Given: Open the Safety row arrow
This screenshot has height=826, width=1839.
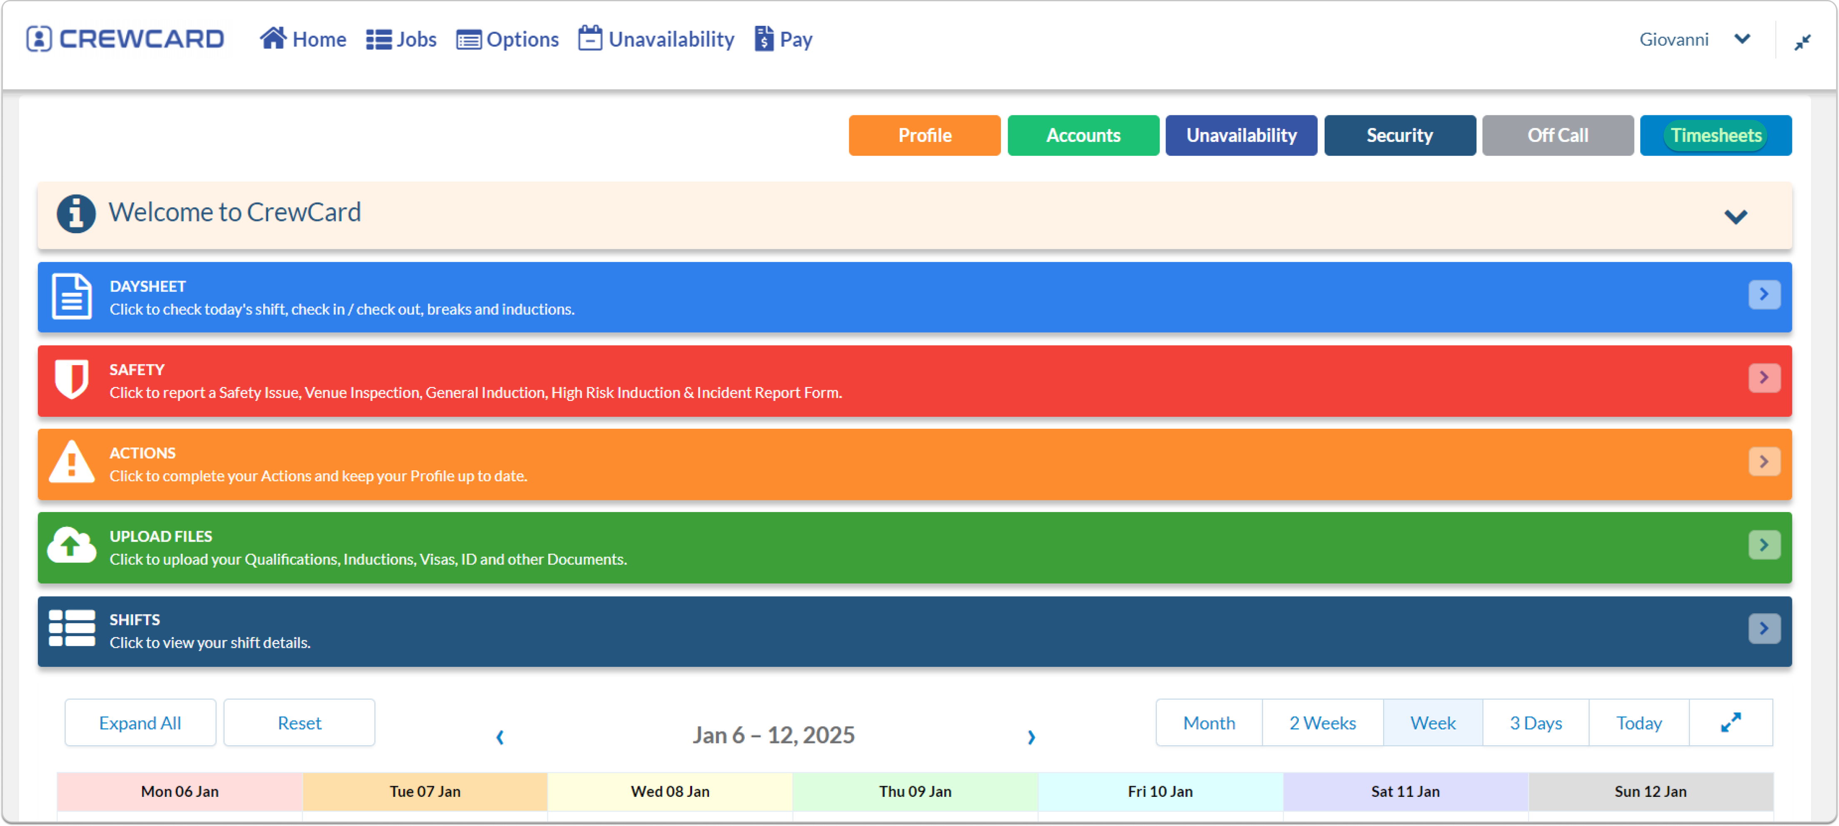Looking at the screenshot, I should [x=1764, y=377].
